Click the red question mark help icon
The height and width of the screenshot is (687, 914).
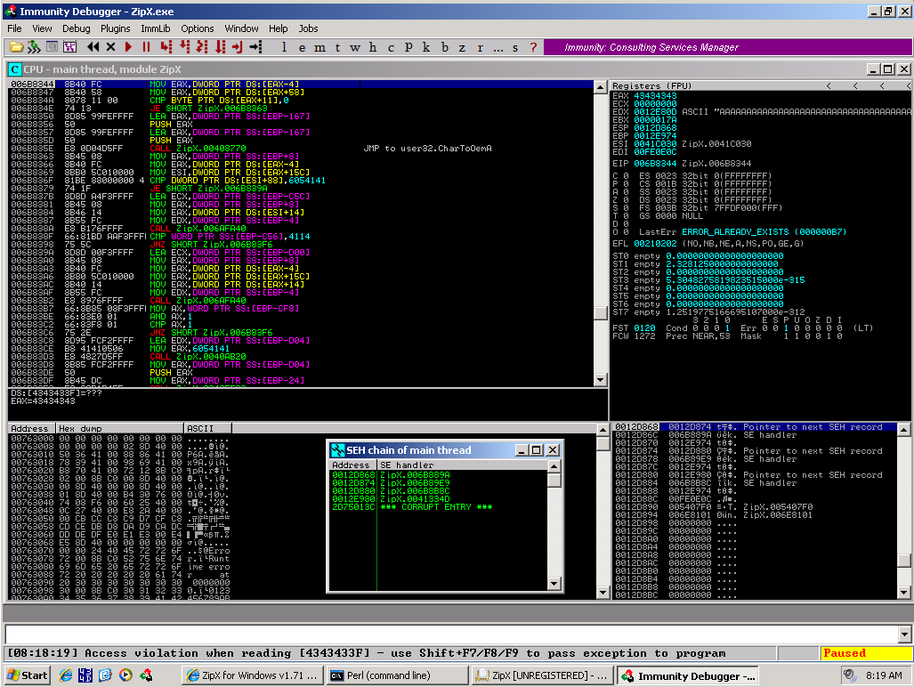(x=533, y=47)
